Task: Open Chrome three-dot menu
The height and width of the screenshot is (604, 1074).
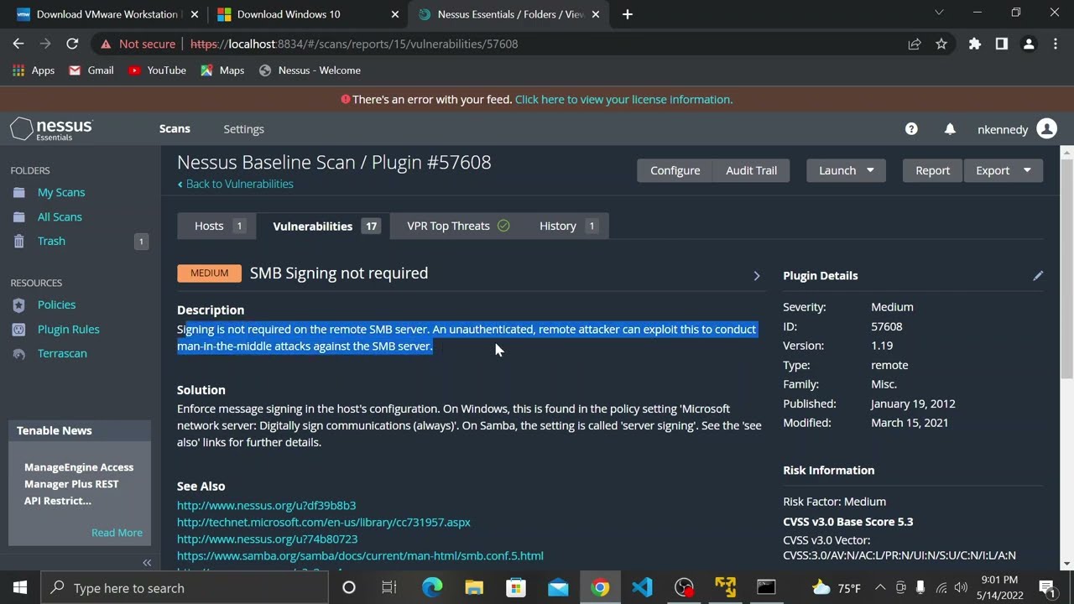Action: click(1056, 44)
